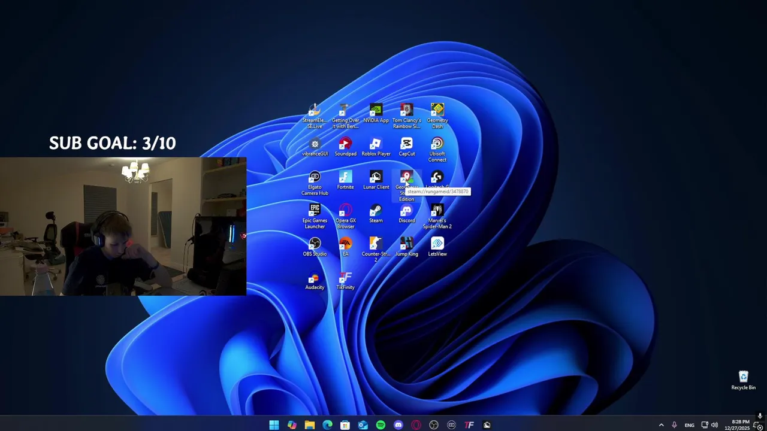Image resolution: width=767 pixels, height=431 pixels.
Task: Select the Ubisoft Connect icon
Action: [437, 150]
